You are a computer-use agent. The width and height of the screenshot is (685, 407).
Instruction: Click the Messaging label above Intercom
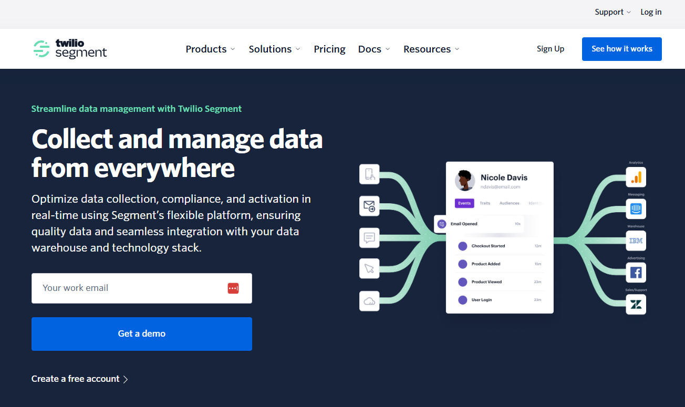tap(636, 194)
